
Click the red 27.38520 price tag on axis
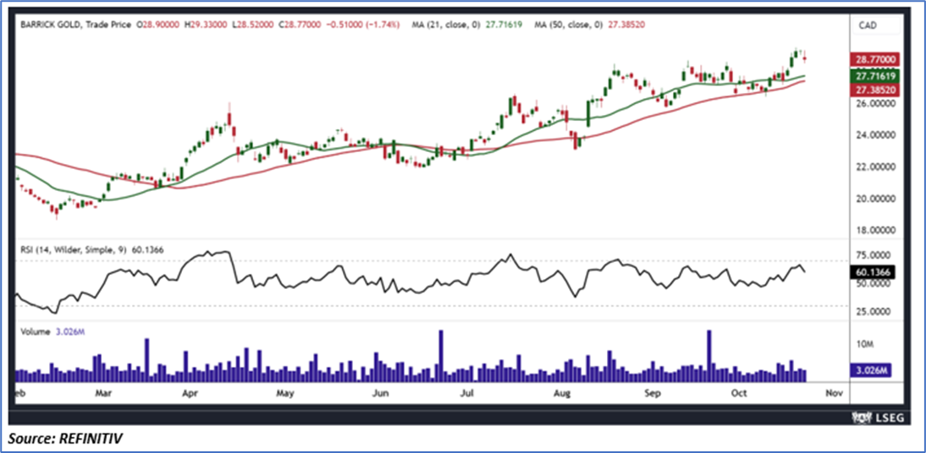coord(875,90)
